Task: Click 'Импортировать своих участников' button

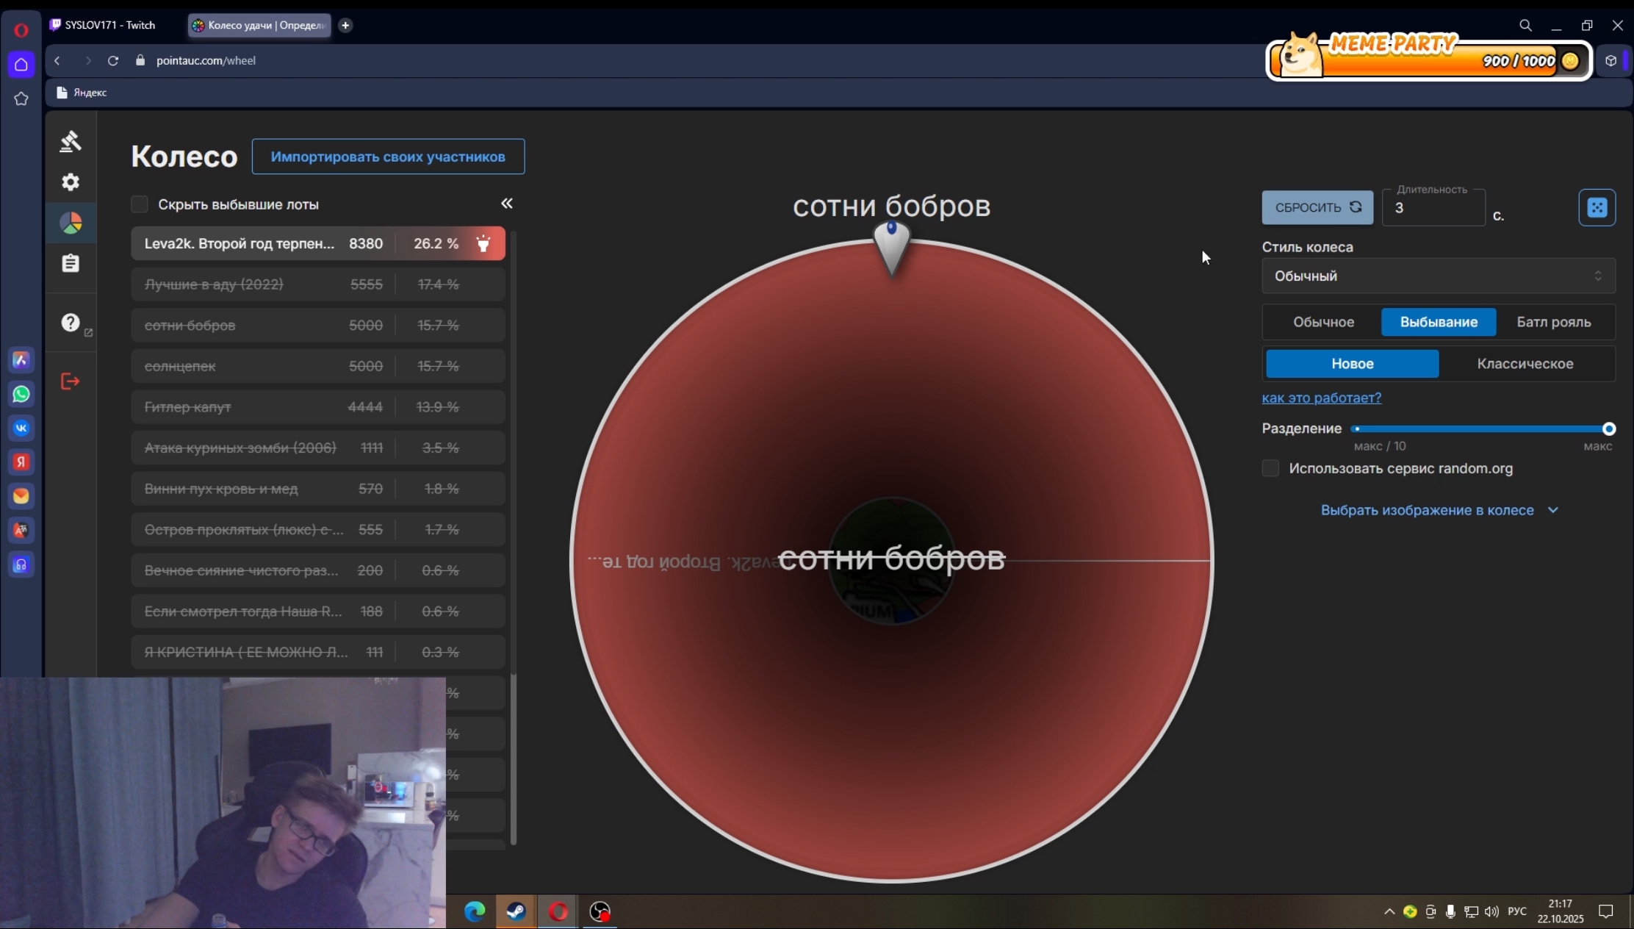Action: [388, 157]
